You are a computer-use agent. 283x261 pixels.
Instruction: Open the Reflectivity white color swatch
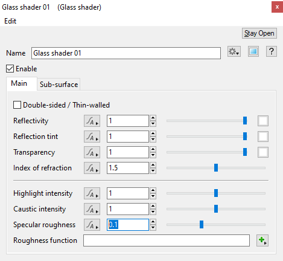[x=263, y=121]
